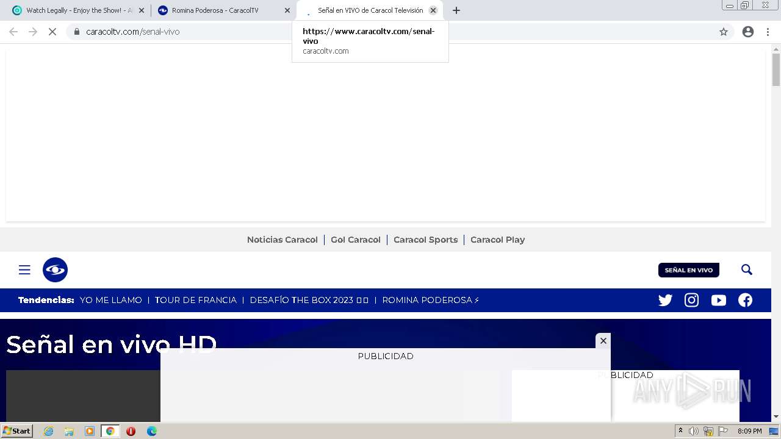Click the clock showing 8:09 PM
Image resolution: width=781 pixels, height=439 pixels.
(749, 431)
